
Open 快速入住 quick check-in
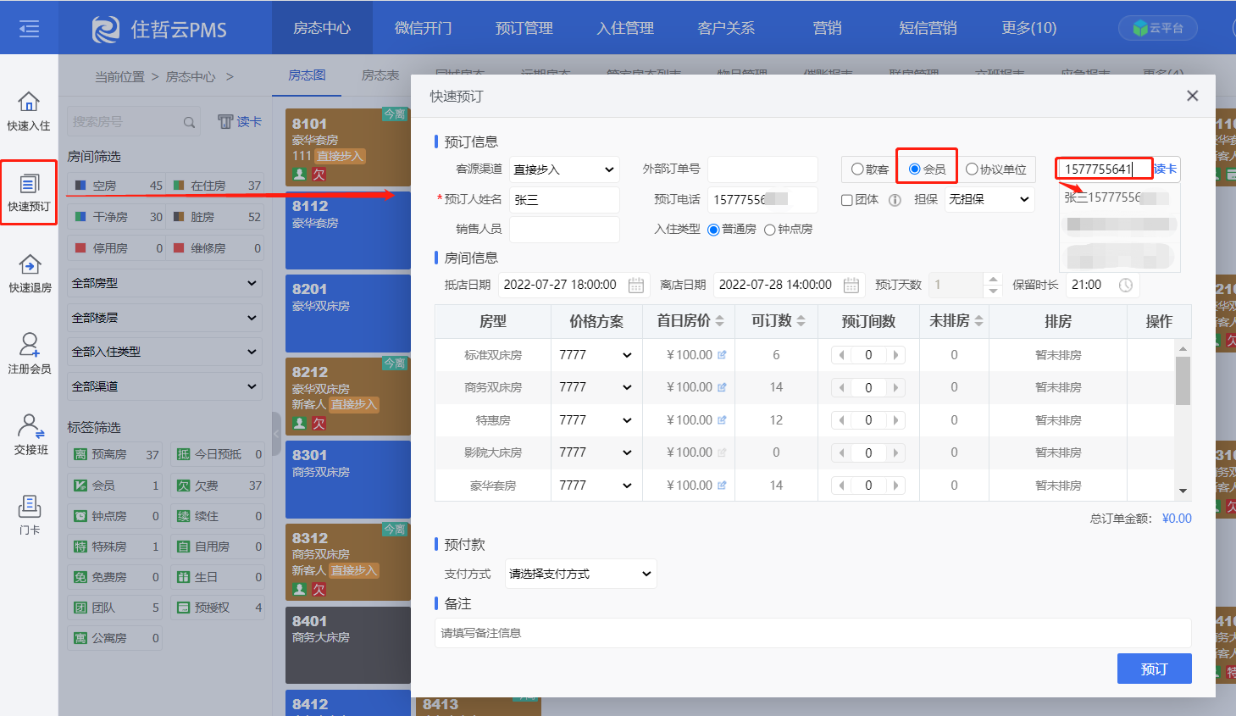[29, 112]
